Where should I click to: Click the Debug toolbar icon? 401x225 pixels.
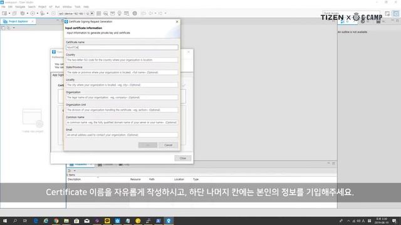43,13
